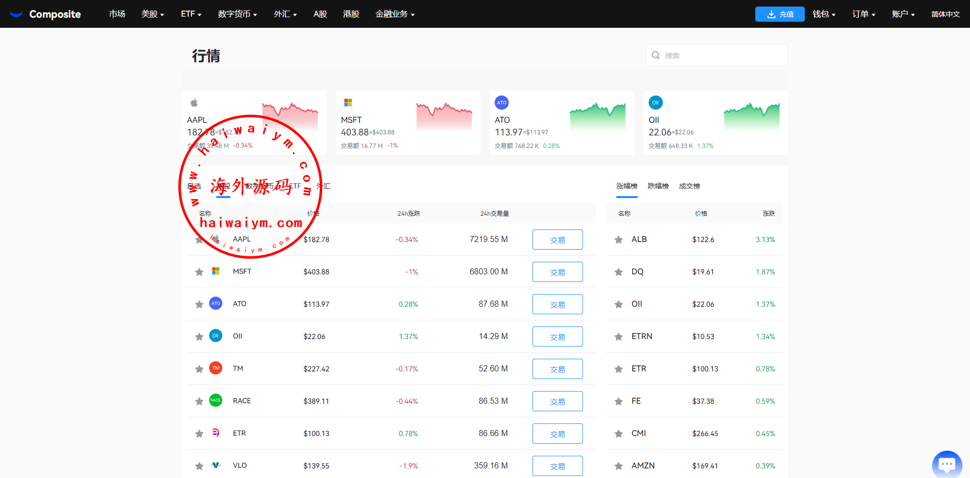Open the live chat support bubble

coord(946,463)
